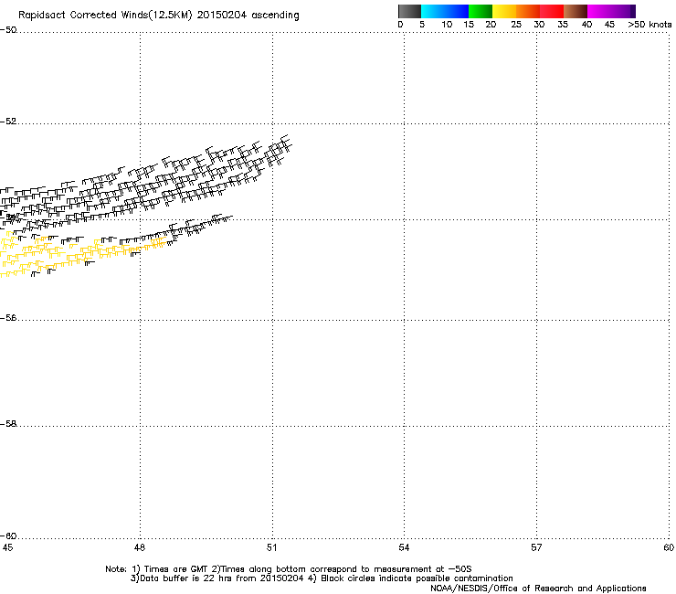Click the green 15-20 knots color segment
This screenshot has width=676, height=594.
pyautogui.click(x=481, y=11)
